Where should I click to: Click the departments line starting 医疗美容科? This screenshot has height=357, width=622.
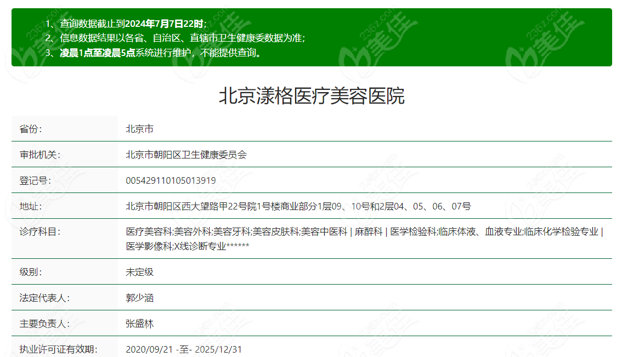click(364, 231)
